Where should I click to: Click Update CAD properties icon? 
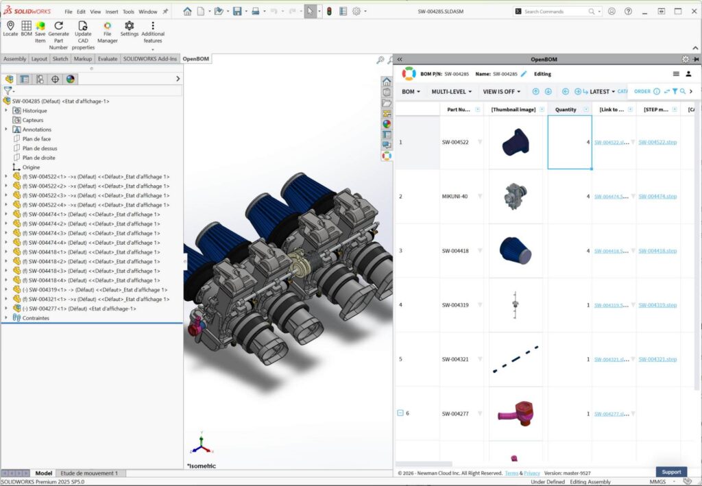[x=83, y=26]
